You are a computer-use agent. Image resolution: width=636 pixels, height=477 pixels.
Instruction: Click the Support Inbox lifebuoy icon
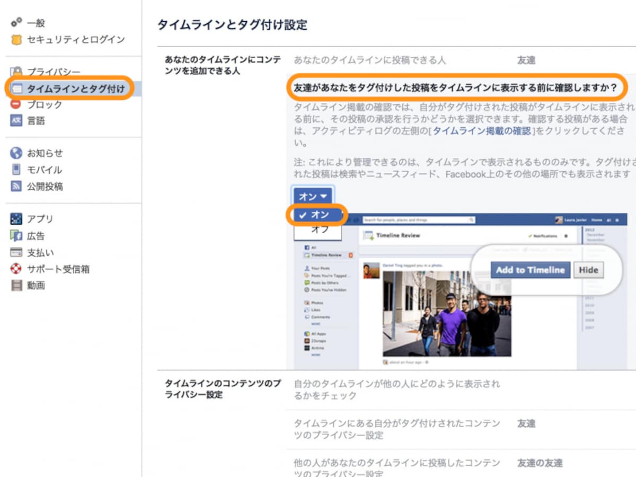16,269
